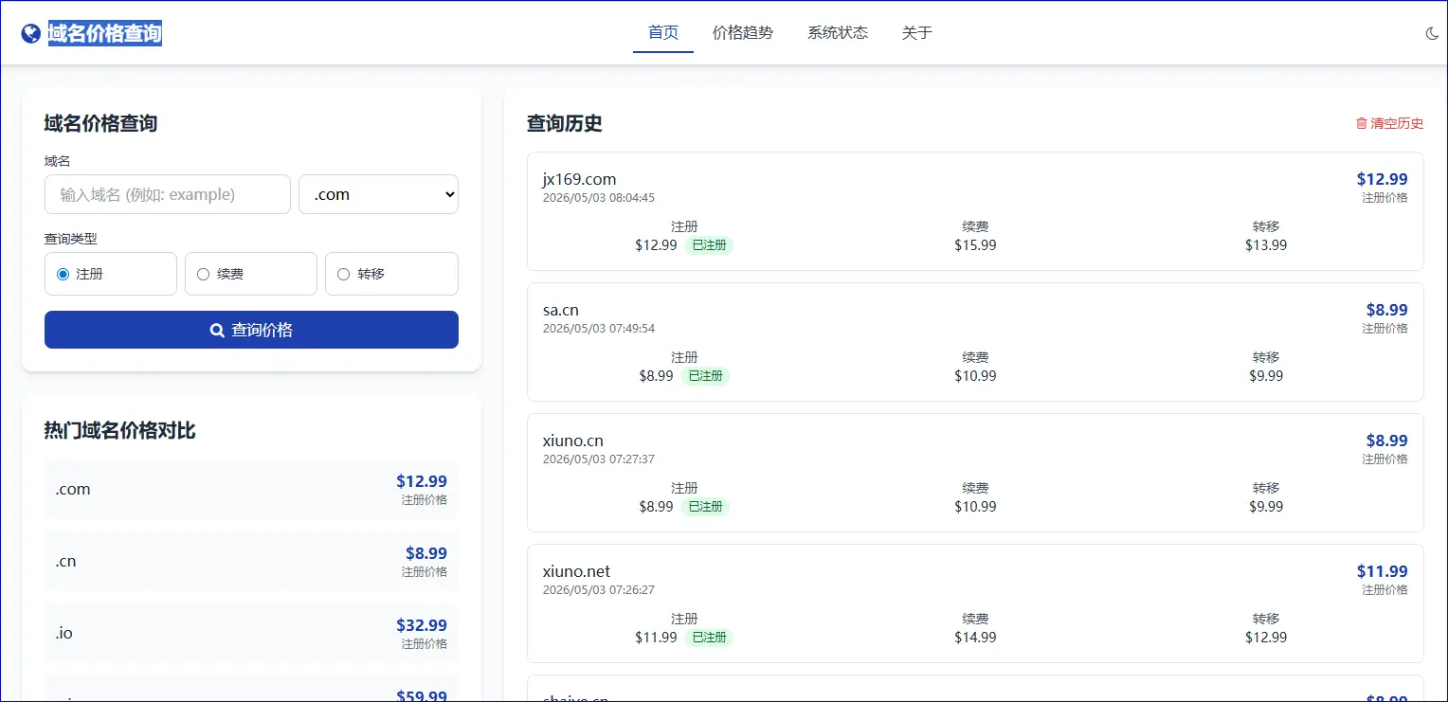Open the 关于 tab

click(917, 33)
